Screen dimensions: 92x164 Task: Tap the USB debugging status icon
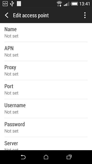pyautogui.click(x=5, y=4)
